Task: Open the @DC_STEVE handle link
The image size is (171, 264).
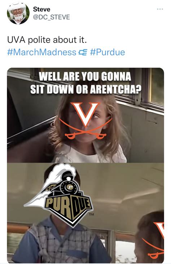Action: point(52,17)
